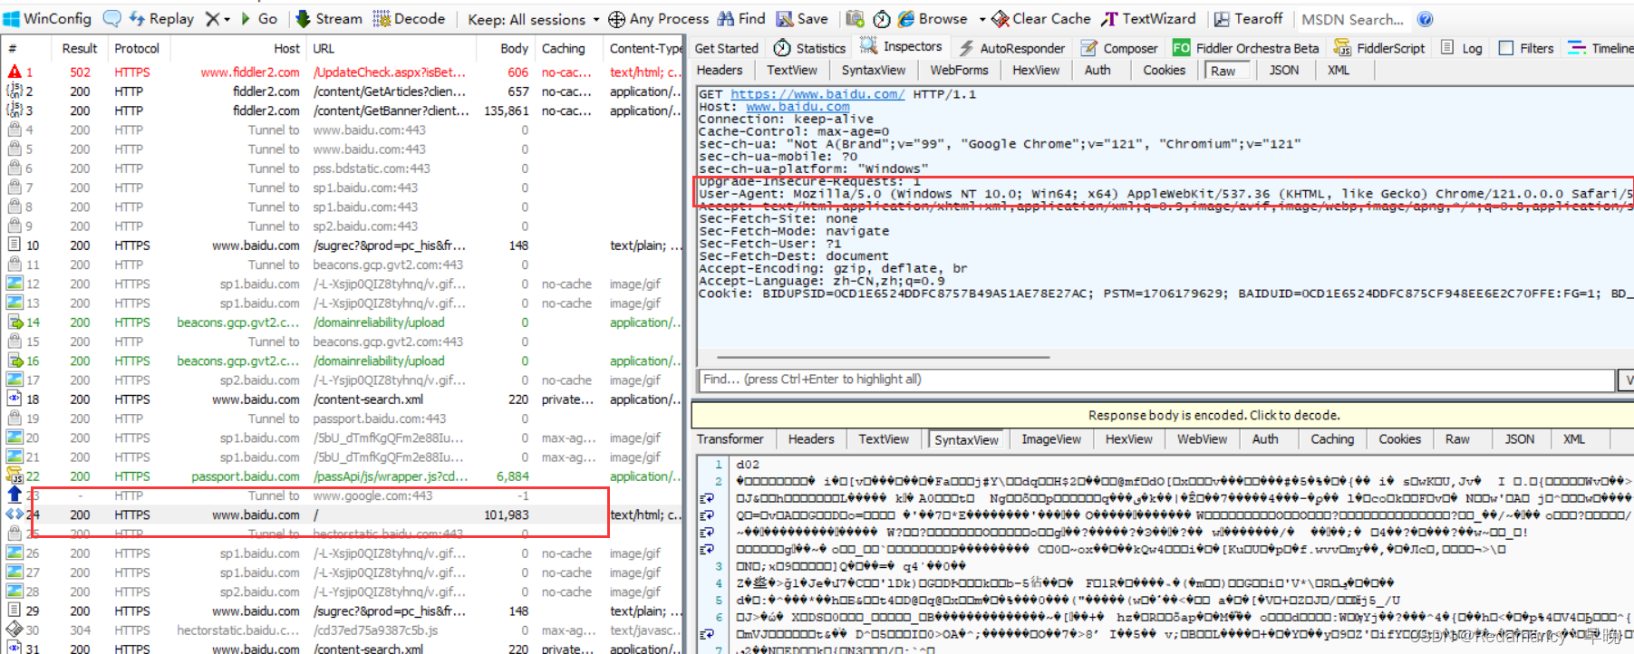Image resolution: width=1634 pixels, height=654 pixels.
Task: Tearoff the inspector panel
Action: [x=1248, y=18]
